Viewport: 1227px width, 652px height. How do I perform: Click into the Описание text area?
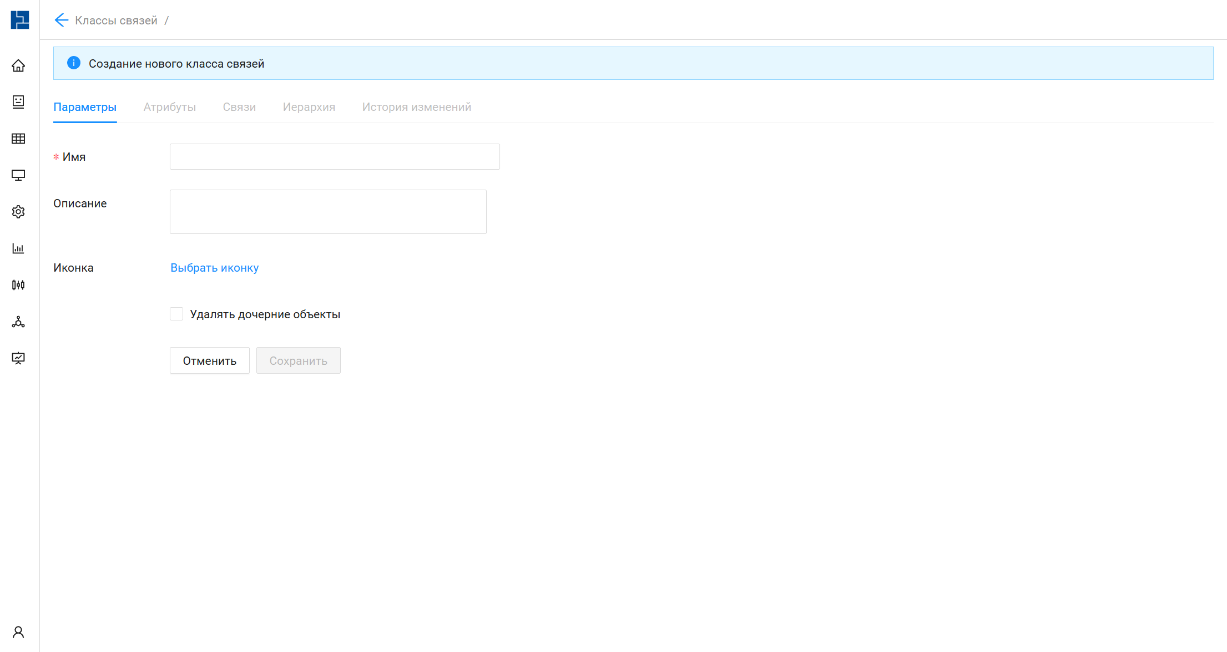pos(328,212)
